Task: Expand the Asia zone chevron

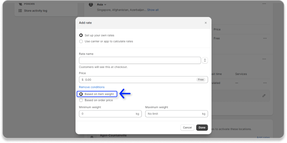Action: pyautogui.click(x=105, y=4)
